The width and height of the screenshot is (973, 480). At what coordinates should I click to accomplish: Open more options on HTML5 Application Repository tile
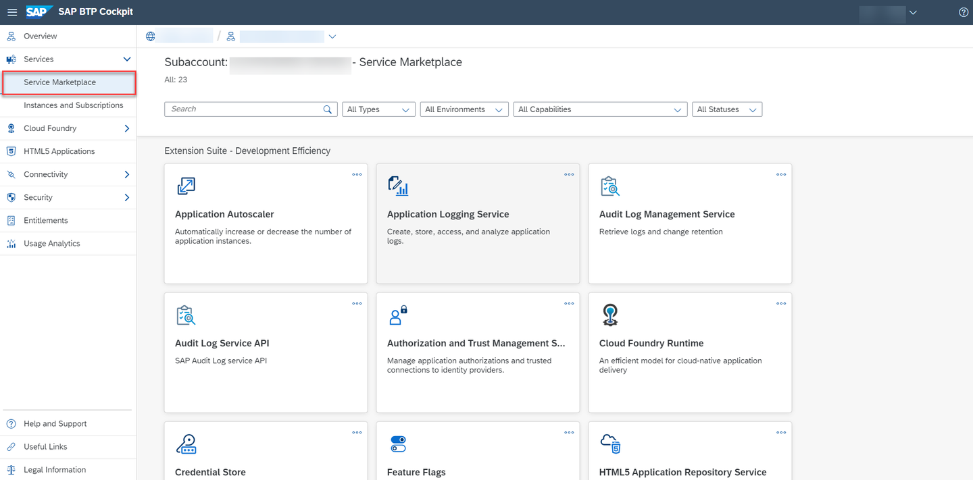tap(781, 432)
